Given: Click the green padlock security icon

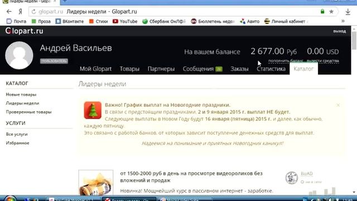Looking at the screenshot, I should (322, 11).
